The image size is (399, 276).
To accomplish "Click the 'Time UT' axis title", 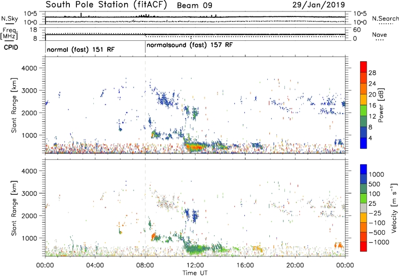I will 195,273.
